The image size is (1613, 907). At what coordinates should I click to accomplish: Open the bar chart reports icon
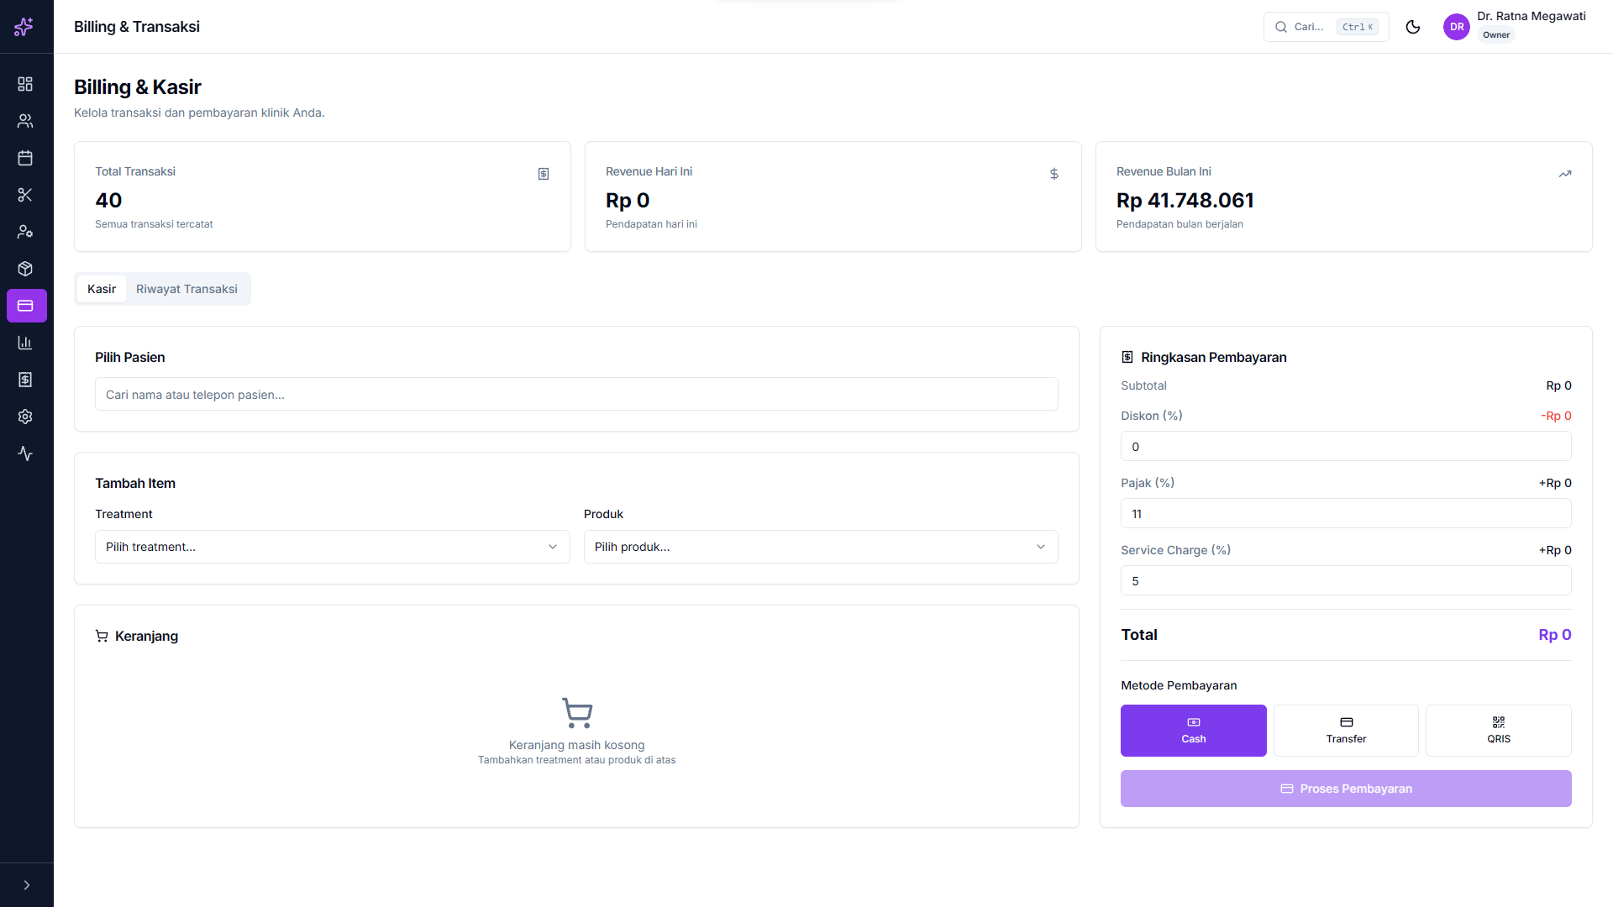pos(25,343)
